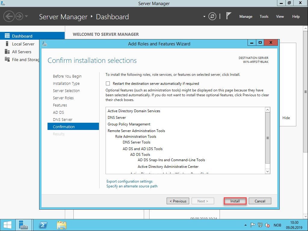Go to Before You Begin step

67,76
